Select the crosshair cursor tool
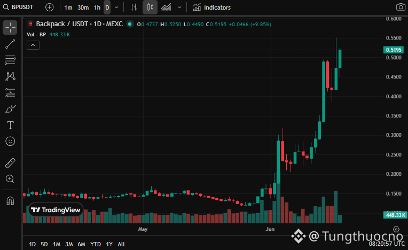This screenshot has height=250, width=408. (10, 27)
